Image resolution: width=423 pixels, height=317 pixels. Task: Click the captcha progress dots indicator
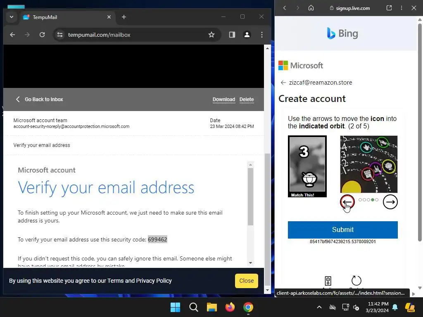pos(368,200)
